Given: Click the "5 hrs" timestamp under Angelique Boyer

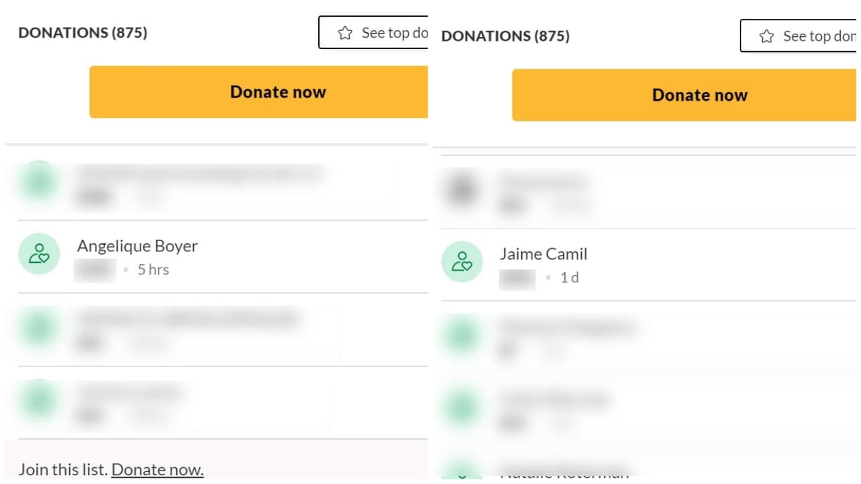Looking at the screenshot, I should click(153, 270).
